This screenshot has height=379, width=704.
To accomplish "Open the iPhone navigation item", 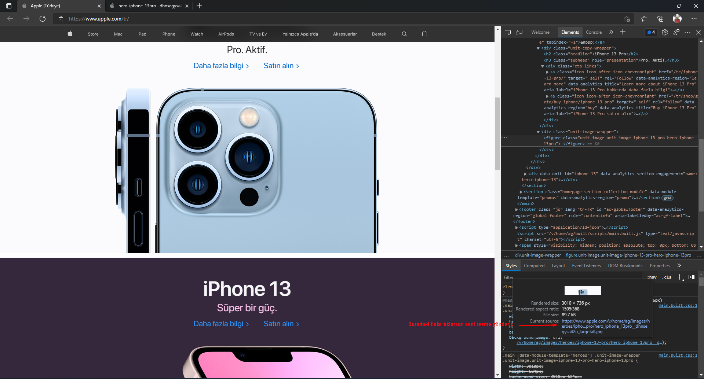I will (168, 34).
